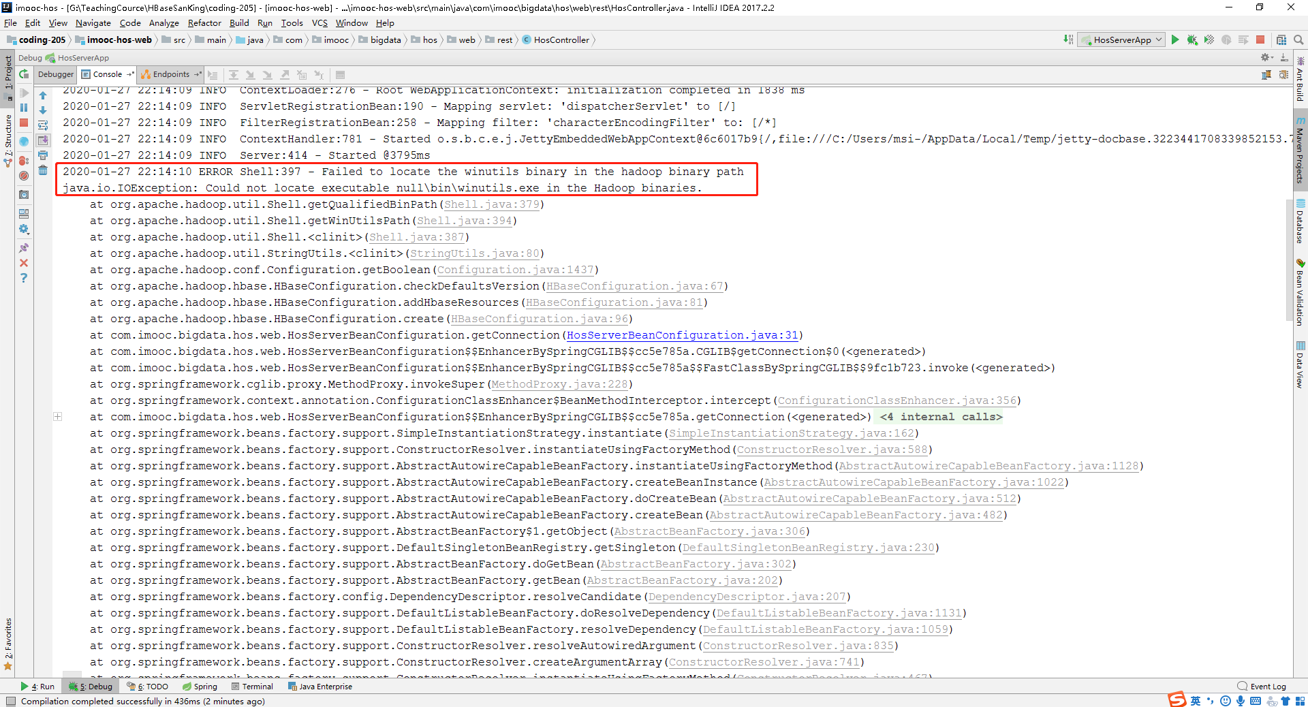This screenshot has width=1308, height=707.
Task: Stop the debug session in left toolbar
Action: pos(24,123)
